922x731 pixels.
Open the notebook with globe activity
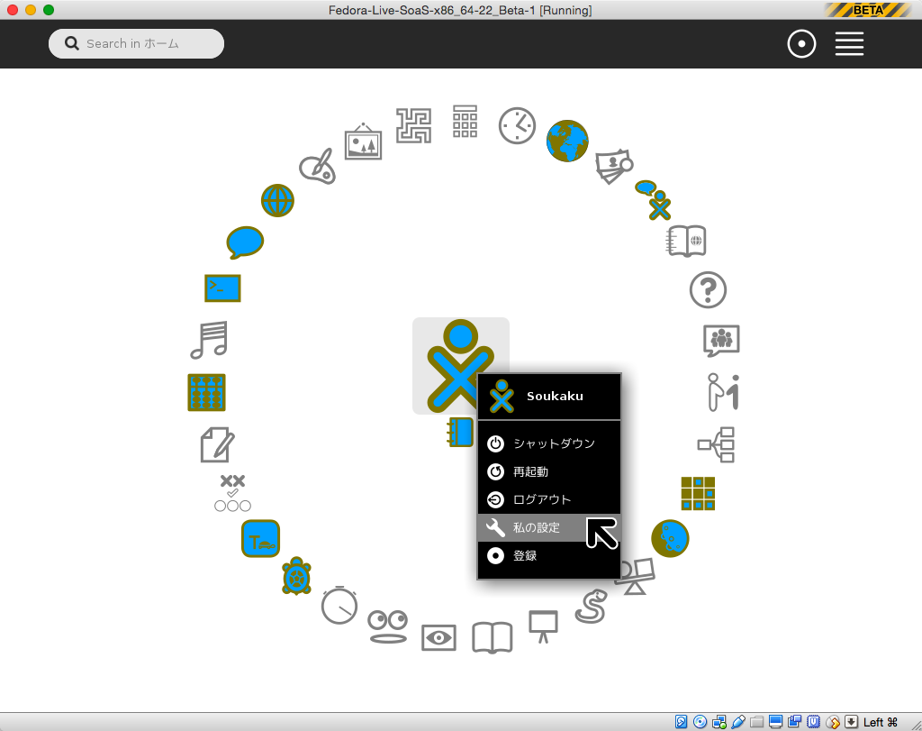(x=685, y=241)
